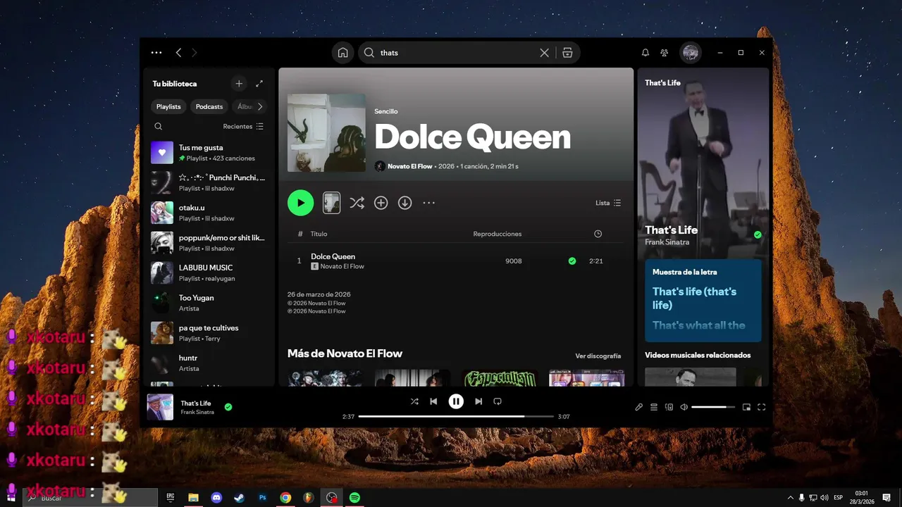Clear the search text with the X
The image size is (902, 507).
point(544,53)
